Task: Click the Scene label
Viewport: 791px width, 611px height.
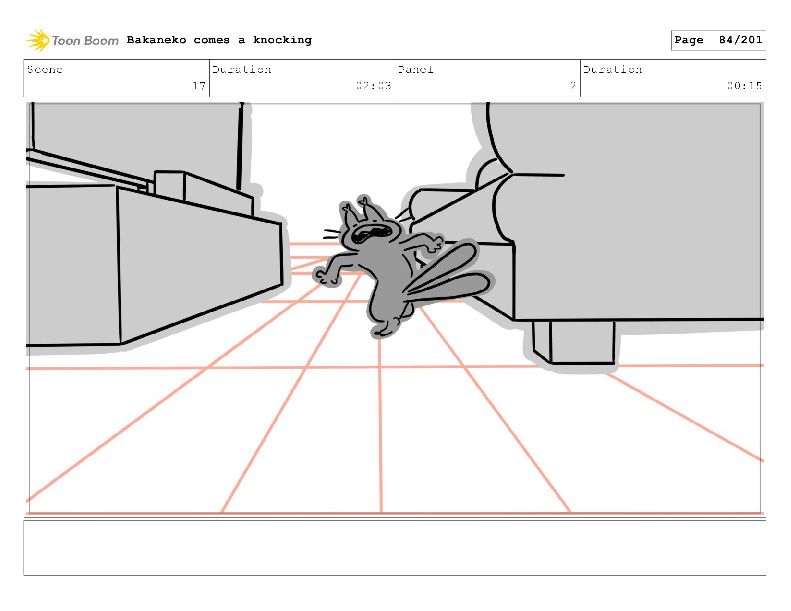Action: (45, 69)
